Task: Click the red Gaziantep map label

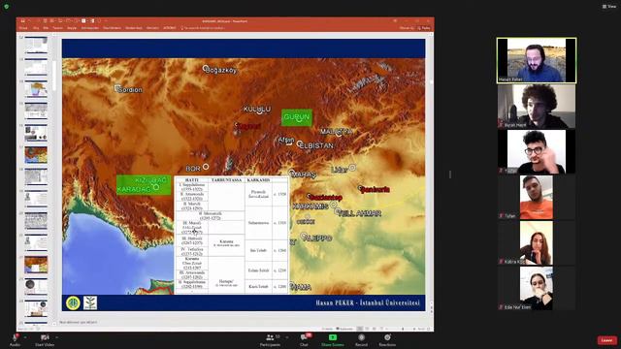Action: click(x=326, y=197)
